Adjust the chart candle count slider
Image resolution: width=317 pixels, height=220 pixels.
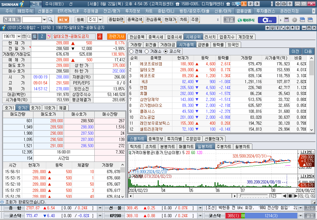pyautogui.click(x=254, y=196)
